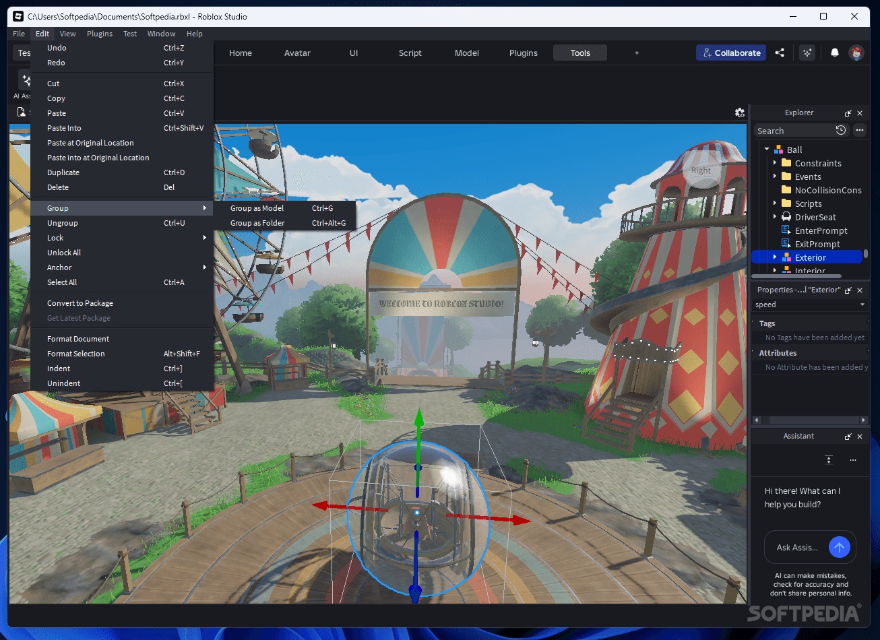Undock the Assistant panel

pos(848,437)
